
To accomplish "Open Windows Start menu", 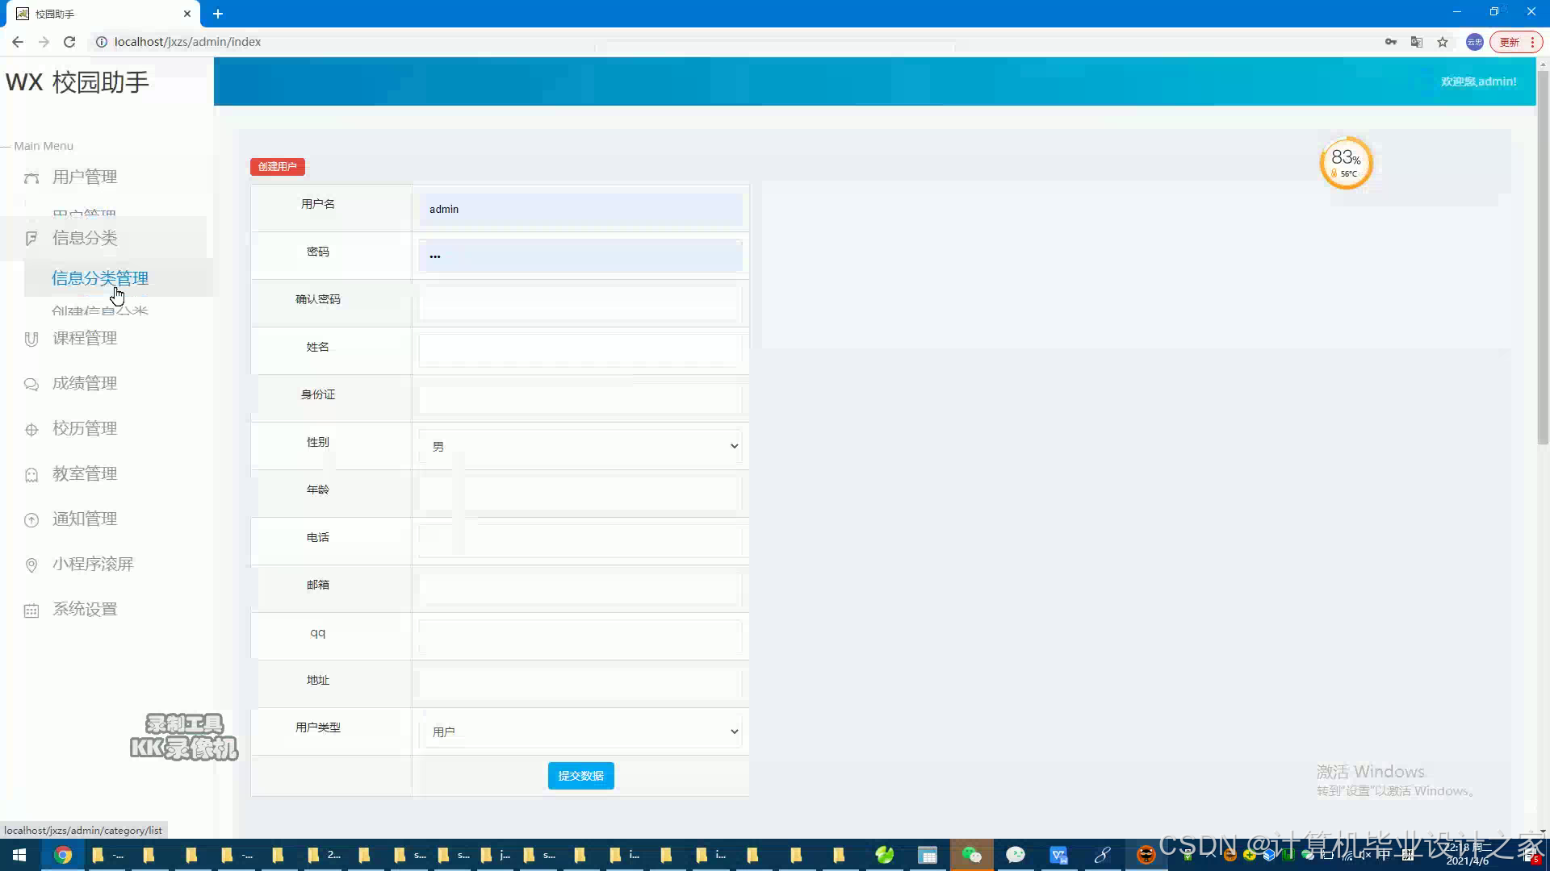I will 19,855.
